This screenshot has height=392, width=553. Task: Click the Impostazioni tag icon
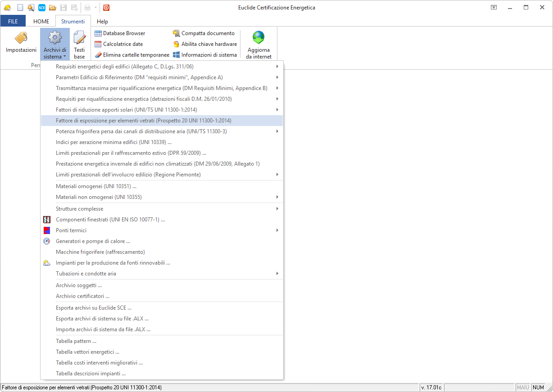click(x=21, y=38)
